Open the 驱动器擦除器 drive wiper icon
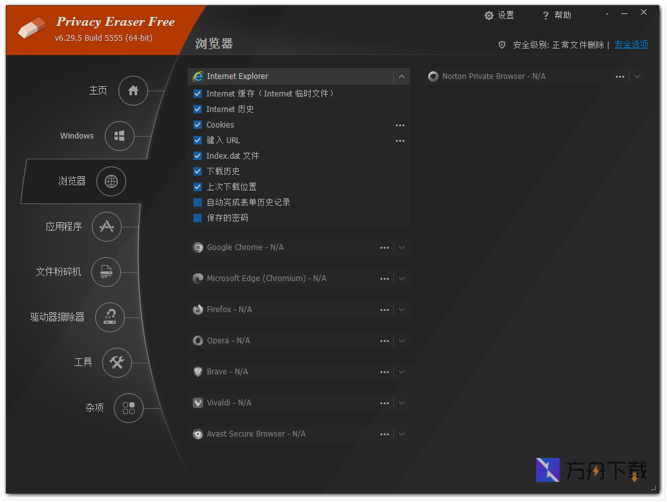667x502 pixels. coord(110,317)
